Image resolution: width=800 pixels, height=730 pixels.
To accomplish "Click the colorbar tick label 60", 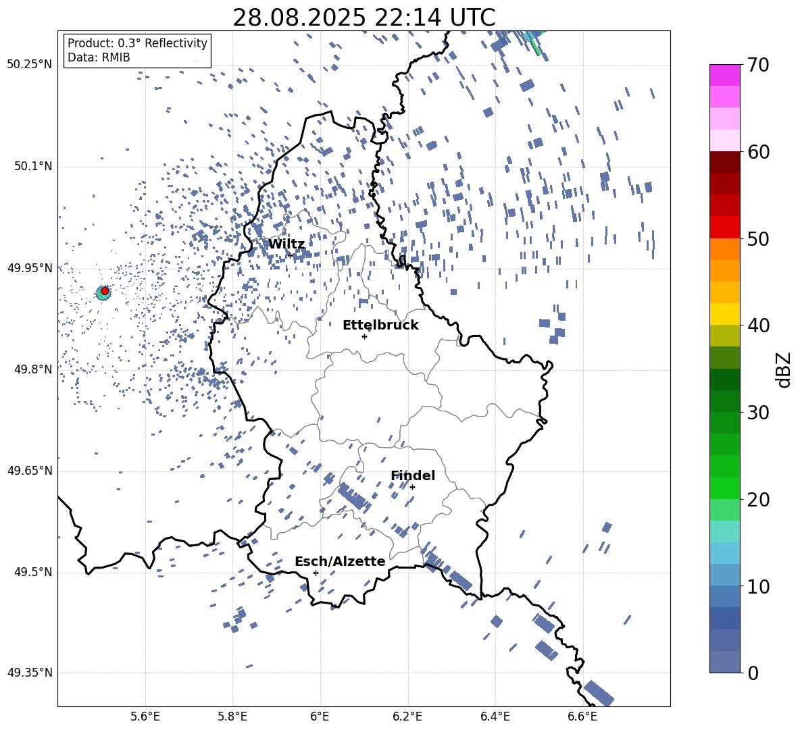I will coord(758,152).
